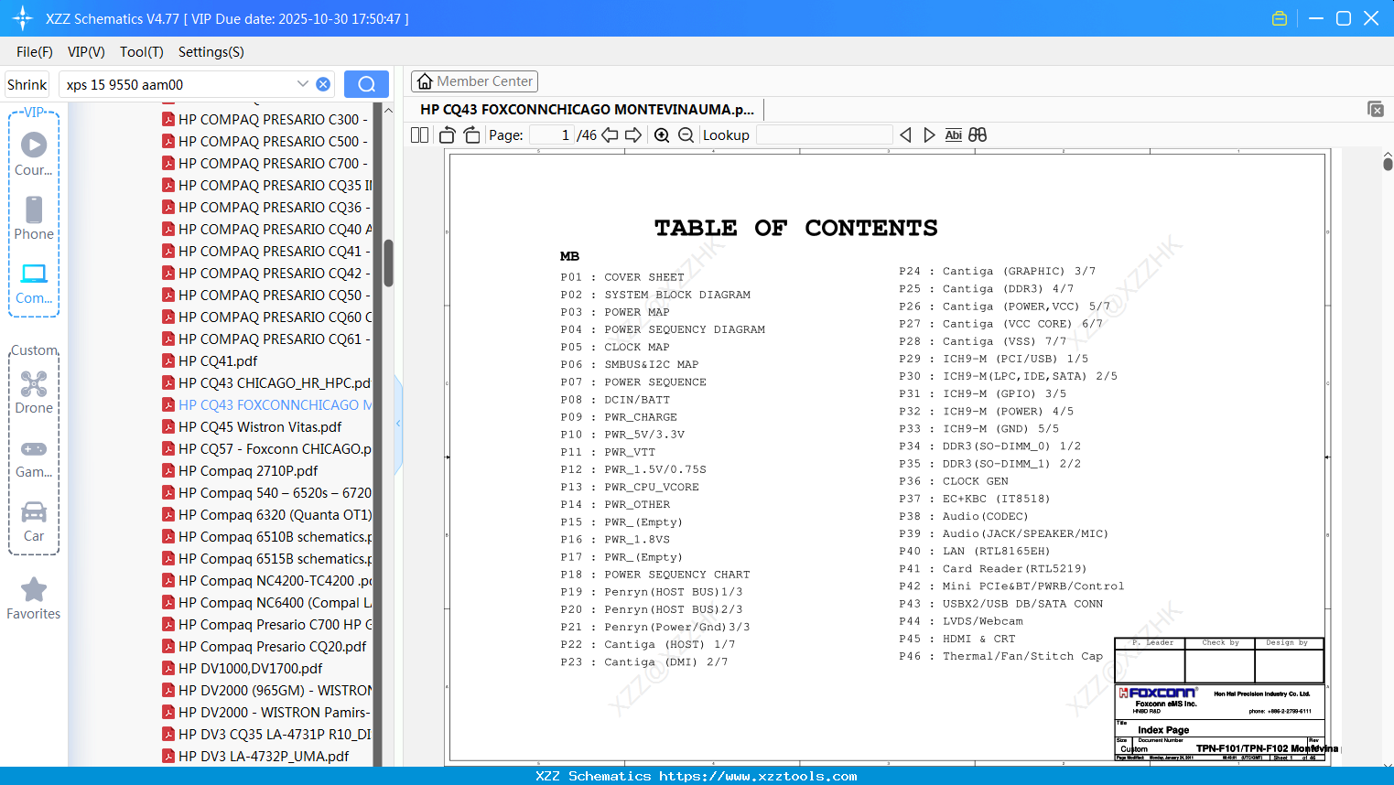Open the Tool(T) menu

pyautogui.click(x=142, y=52)
